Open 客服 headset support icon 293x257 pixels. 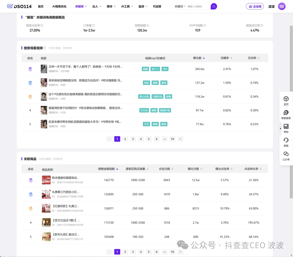[x=286, y=140]
